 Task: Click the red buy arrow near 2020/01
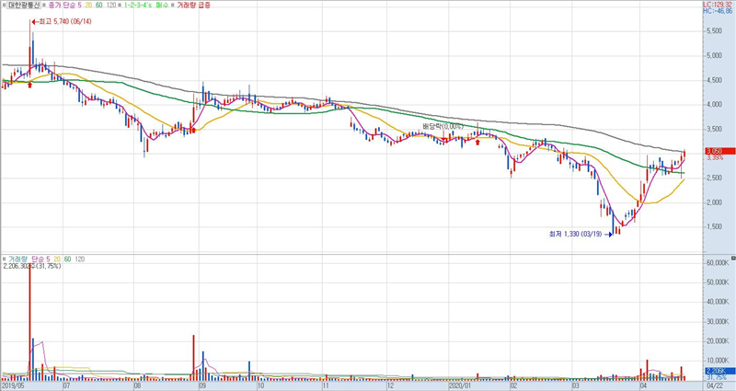click(477, 144)
